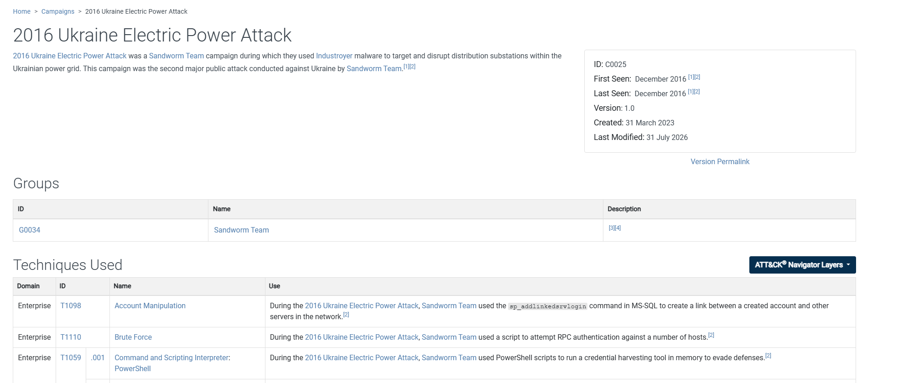Open technique ID T1110

tap(71, 337)
